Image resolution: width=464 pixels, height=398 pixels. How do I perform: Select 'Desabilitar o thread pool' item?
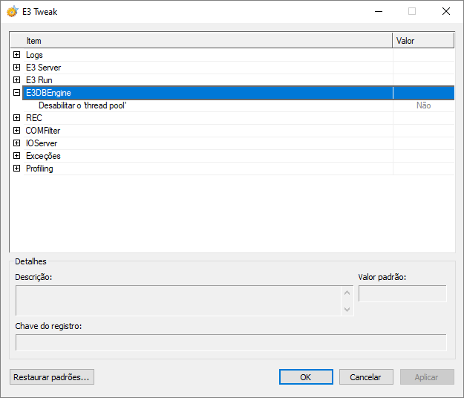(x=82, y=105)
